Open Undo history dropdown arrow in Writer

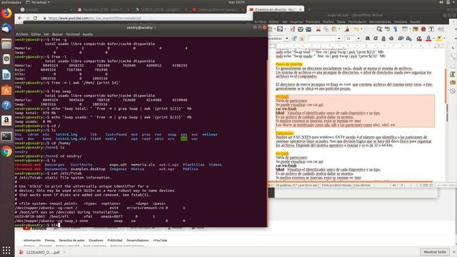361,29
